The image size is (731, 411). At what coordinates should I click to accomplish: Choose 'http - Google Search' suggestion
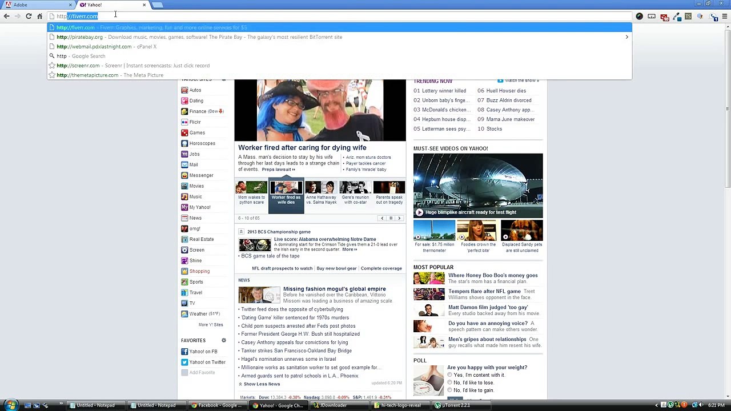click(339, 56)
